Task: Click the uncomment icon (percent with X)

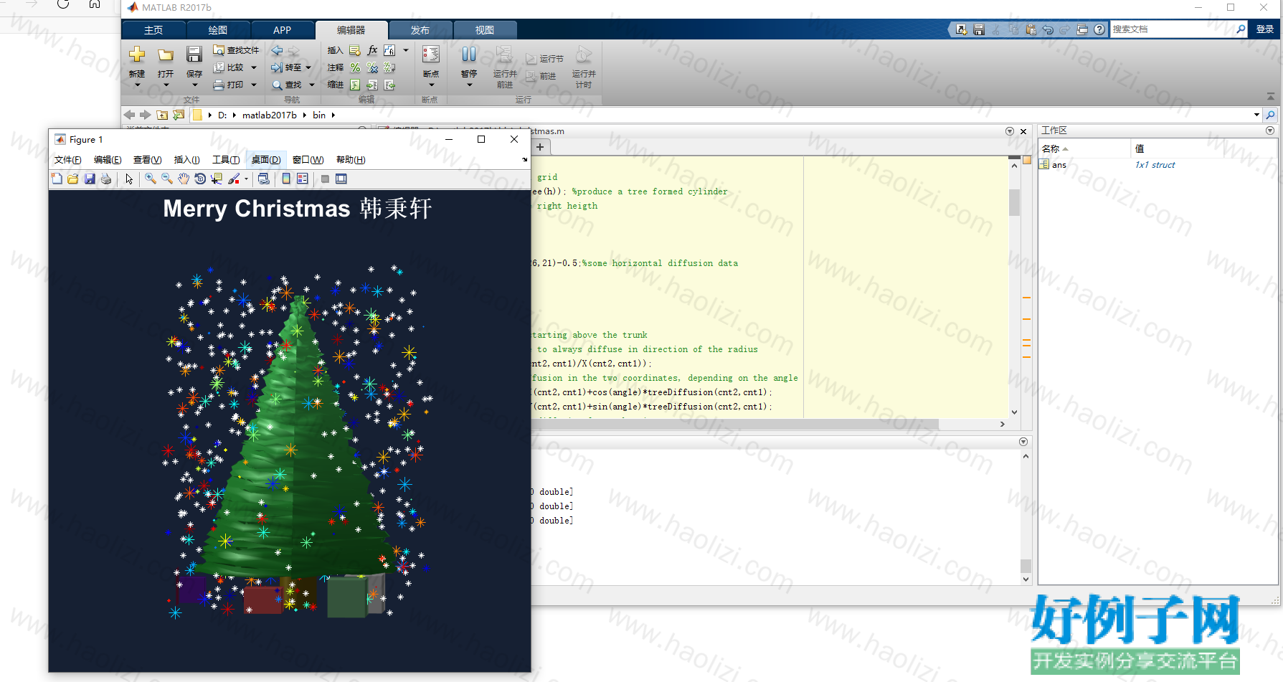Action: [372, 67]
